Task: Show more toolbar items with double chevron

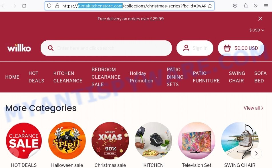Action: point(255,6)
